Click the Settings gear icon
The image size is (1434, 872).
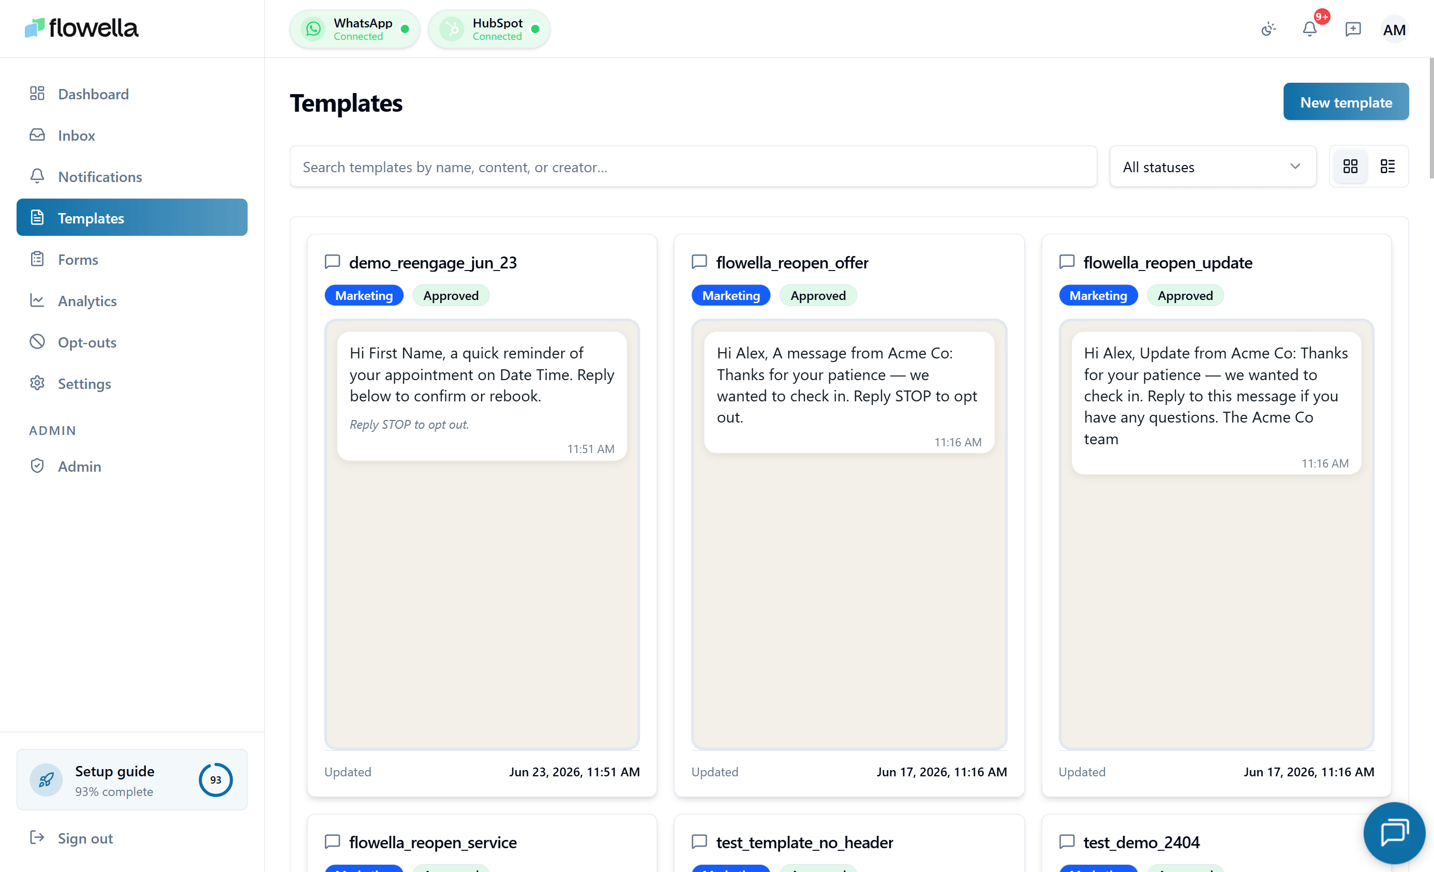pyautogui.click(x=37, y=382)
